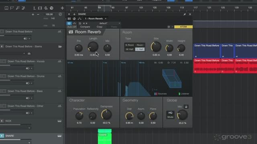Image resolution: width=257 pixels, height=144 pixels.
Task: Toggle the automation mode icon beside power
Action: [74, 23]
